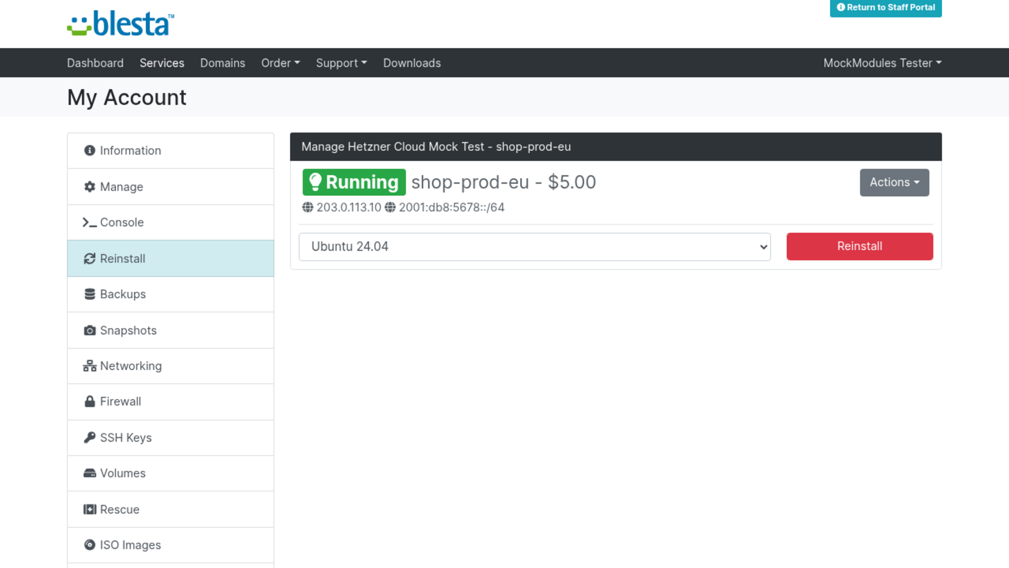
Task: Click the green Running status badge
Action: coord(354,182)
